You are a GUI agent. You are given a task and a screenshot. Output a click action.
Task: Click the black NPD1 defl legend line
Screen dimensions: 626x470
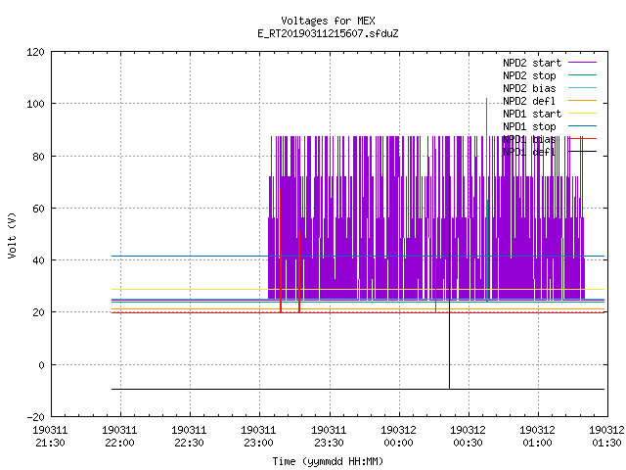[582, 152]
